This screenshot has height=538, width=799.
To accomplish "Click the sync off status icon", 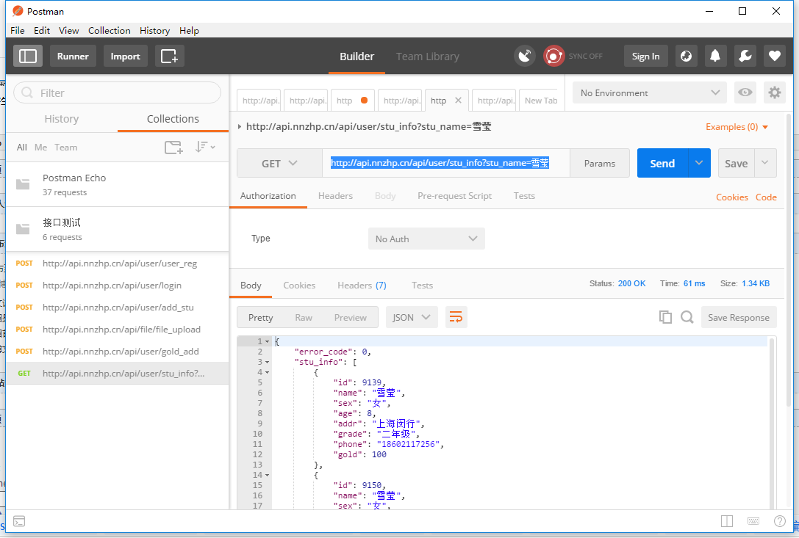I will point(554,56).
